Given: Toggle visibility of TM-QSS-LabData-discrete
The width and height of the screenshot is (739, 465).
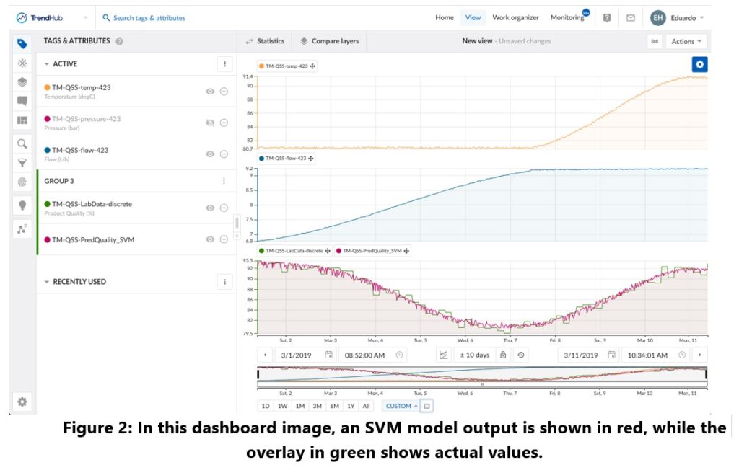Looking at the screenshot, I should pos(210,208).
